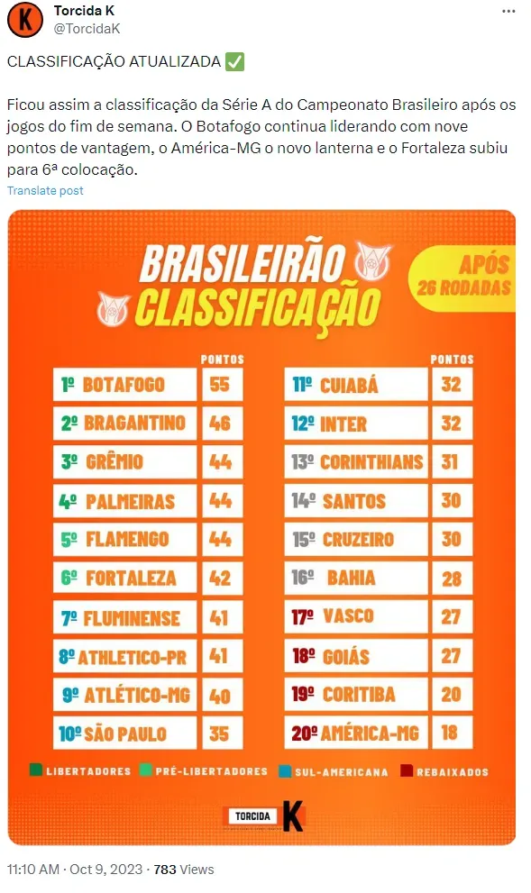Click Translate post link
Screen dimensions: 531x893
click(x=45, y=191)
